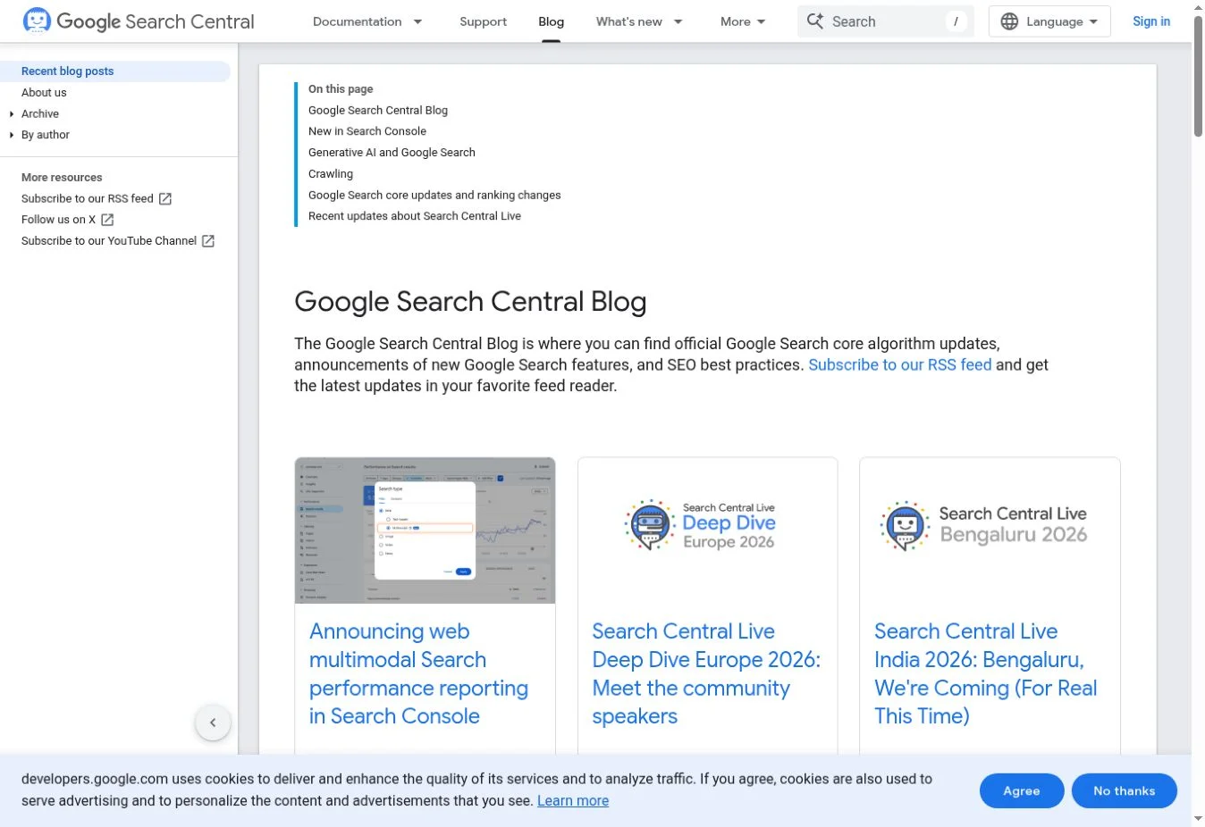Decline cookies with No thanks

click(1125, 790)
